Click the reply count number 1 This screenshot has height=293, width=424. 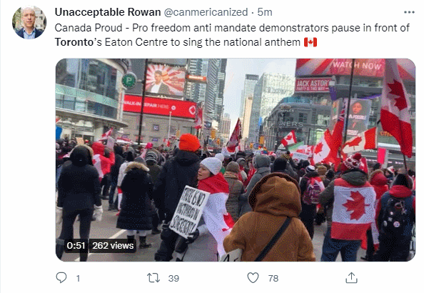coord(78,279)
